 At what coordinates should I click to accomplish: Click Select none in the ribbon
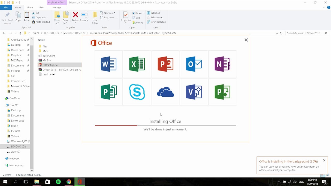pyautogui.click(x=154, y=18)
